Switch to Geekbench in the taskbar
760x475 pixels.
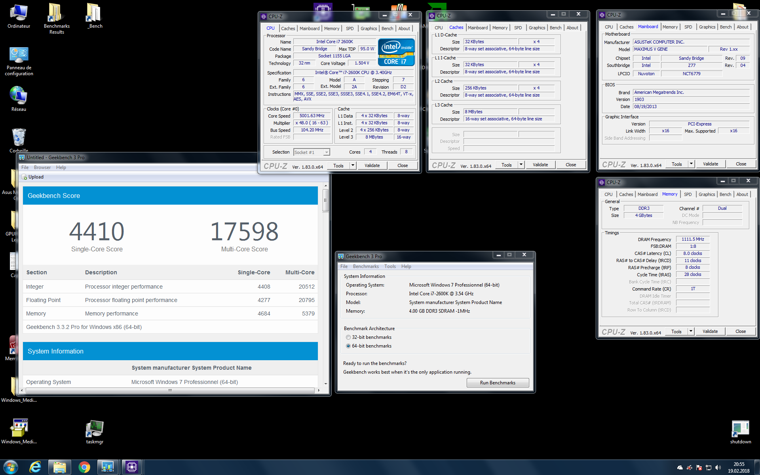(x=107, y=467)
